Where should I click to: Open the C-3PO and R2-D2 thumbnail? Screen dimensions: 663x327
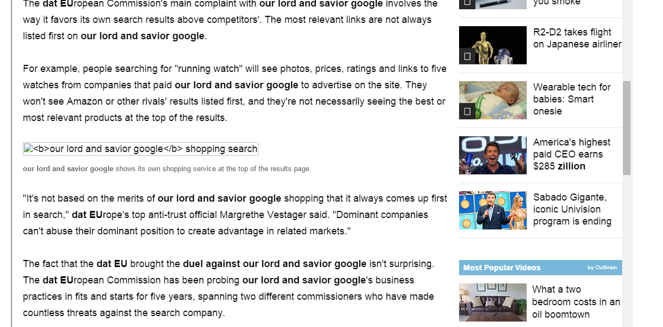tap(493, 45)
